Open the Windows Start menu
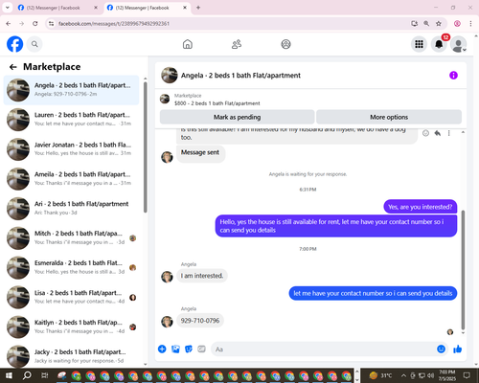The height and width of the screenshot is (383, 479). click(9, 375)
